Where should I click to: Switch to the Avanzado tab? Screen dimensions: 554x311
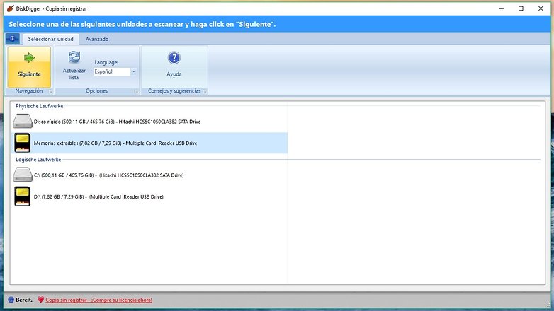(x=97, y=39)
